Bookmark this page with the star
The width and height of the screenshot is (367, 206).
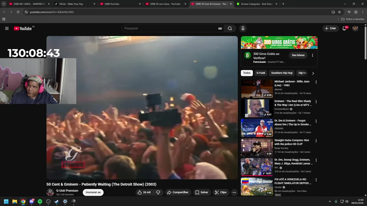[339, 12]
